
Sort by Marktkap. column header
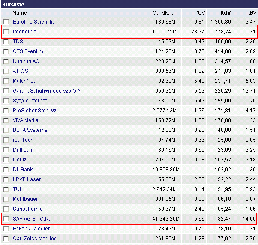click(x=163, y=13)
